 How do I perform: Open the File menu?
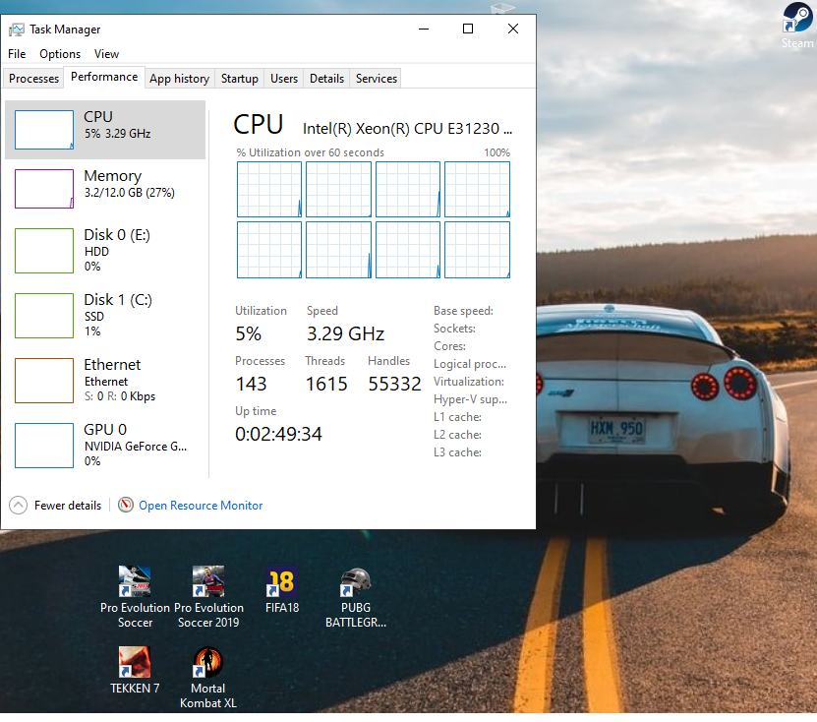17,54
